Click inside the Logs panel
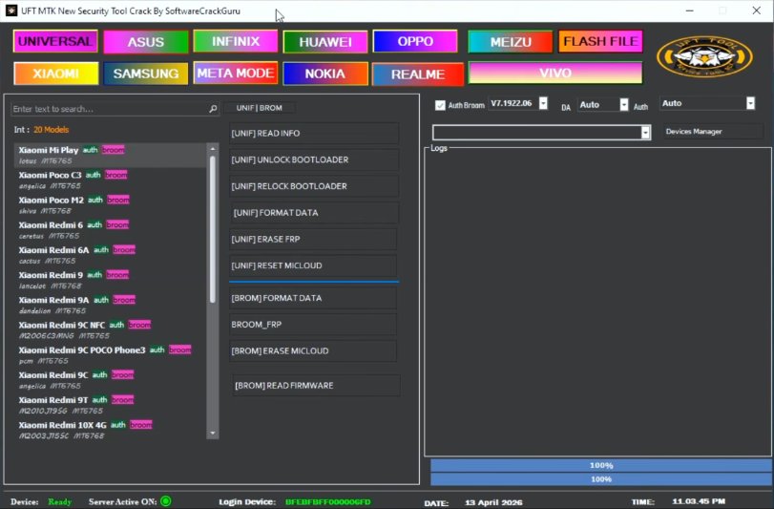774x509 pixels. [597, 304]
